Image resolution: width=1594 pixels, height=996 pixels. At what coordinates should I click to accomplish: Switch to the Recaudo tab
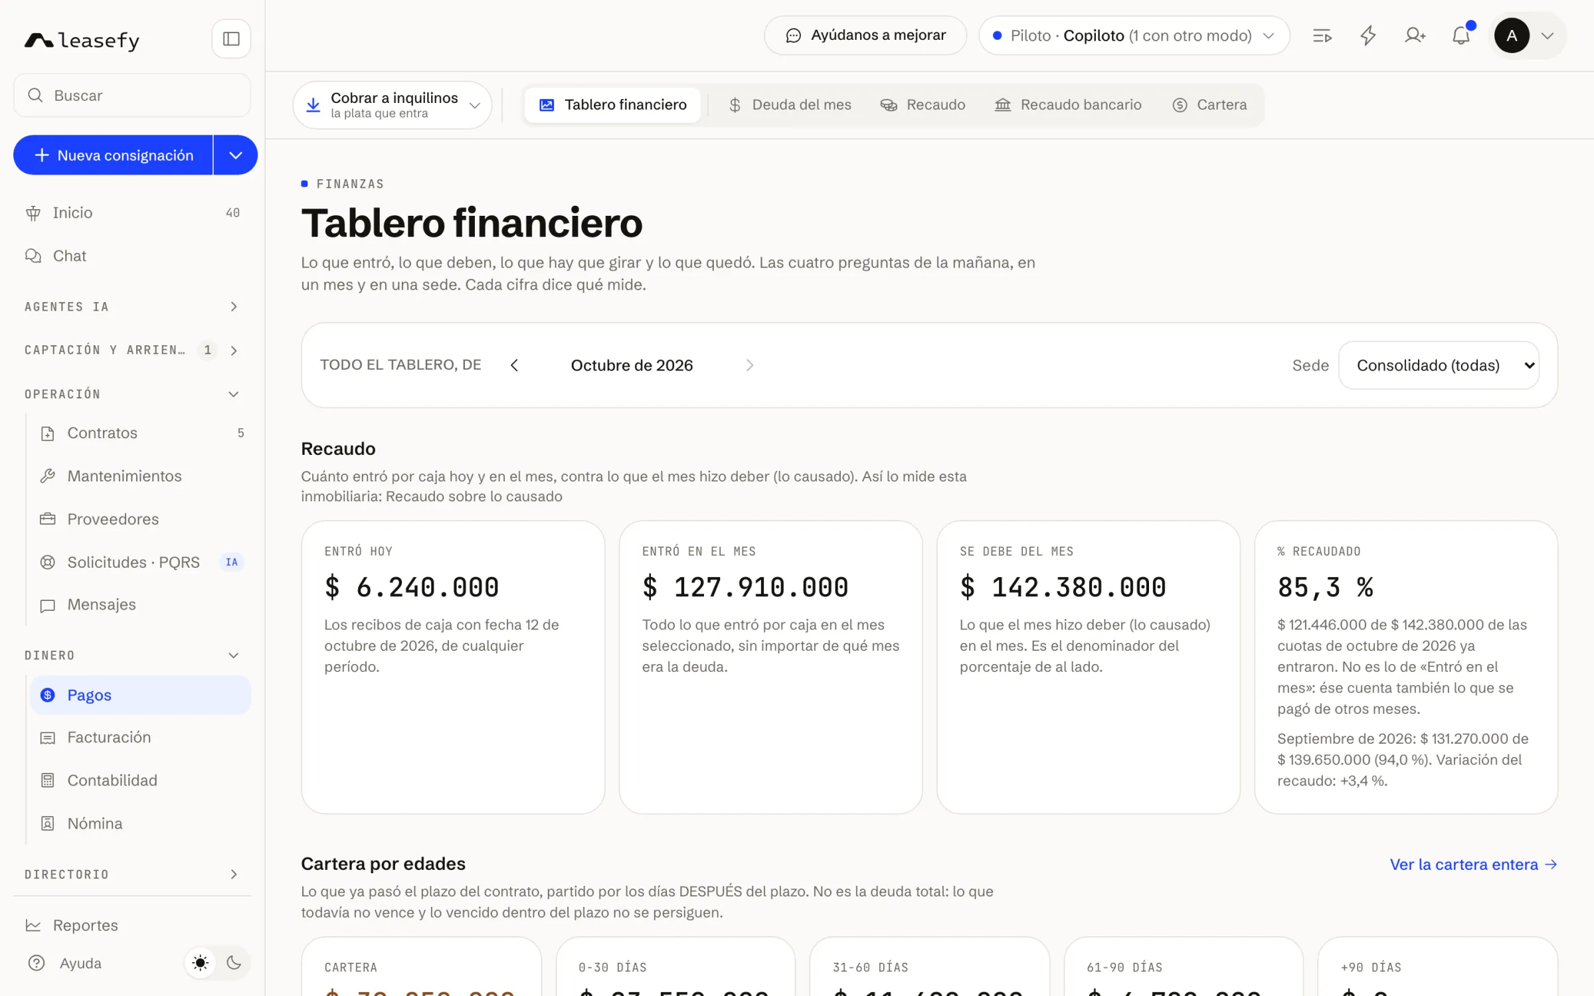(x=923, y=105)
